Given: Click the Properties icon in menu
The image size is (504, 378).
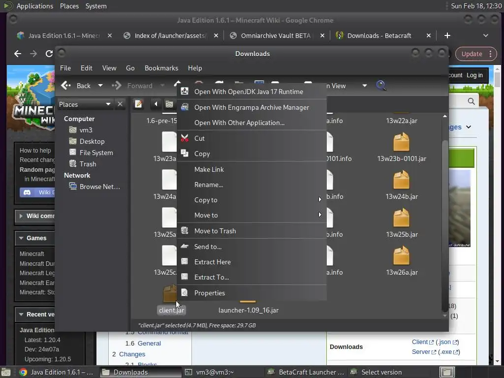Looking at the screenshot, I should pos(185,292).
